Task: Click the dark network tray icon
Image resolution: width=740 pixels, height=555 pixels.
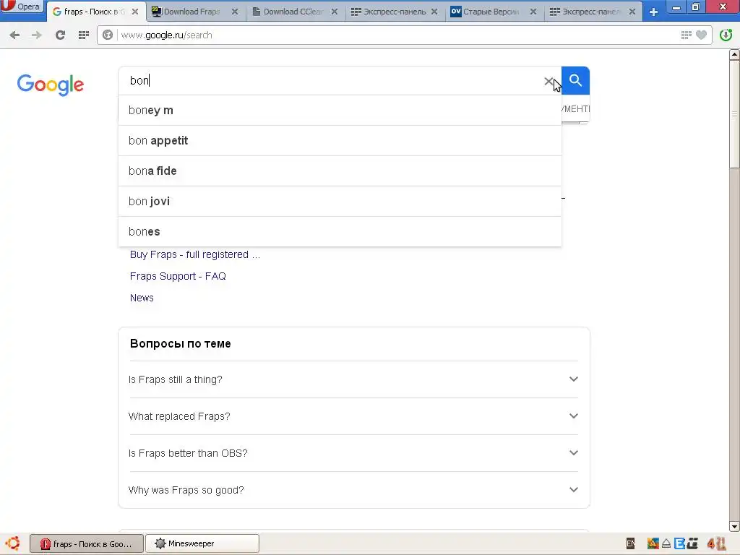Action: pyautogui.click(x=693, y=543)
